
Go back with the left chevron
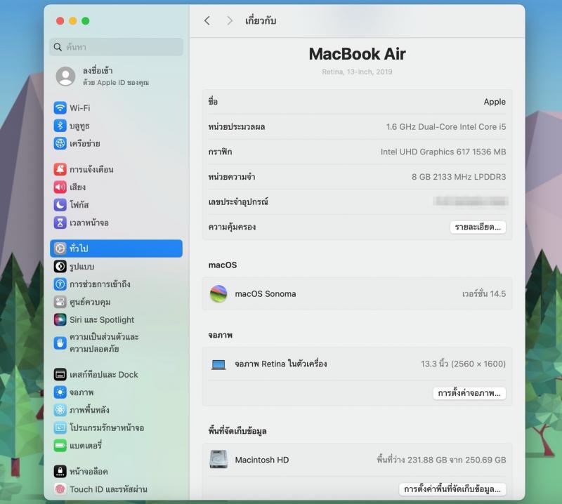(x=207, y=21)
